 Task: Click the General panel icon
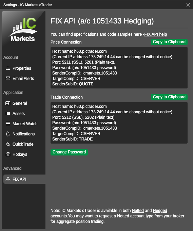coord(8,103)
